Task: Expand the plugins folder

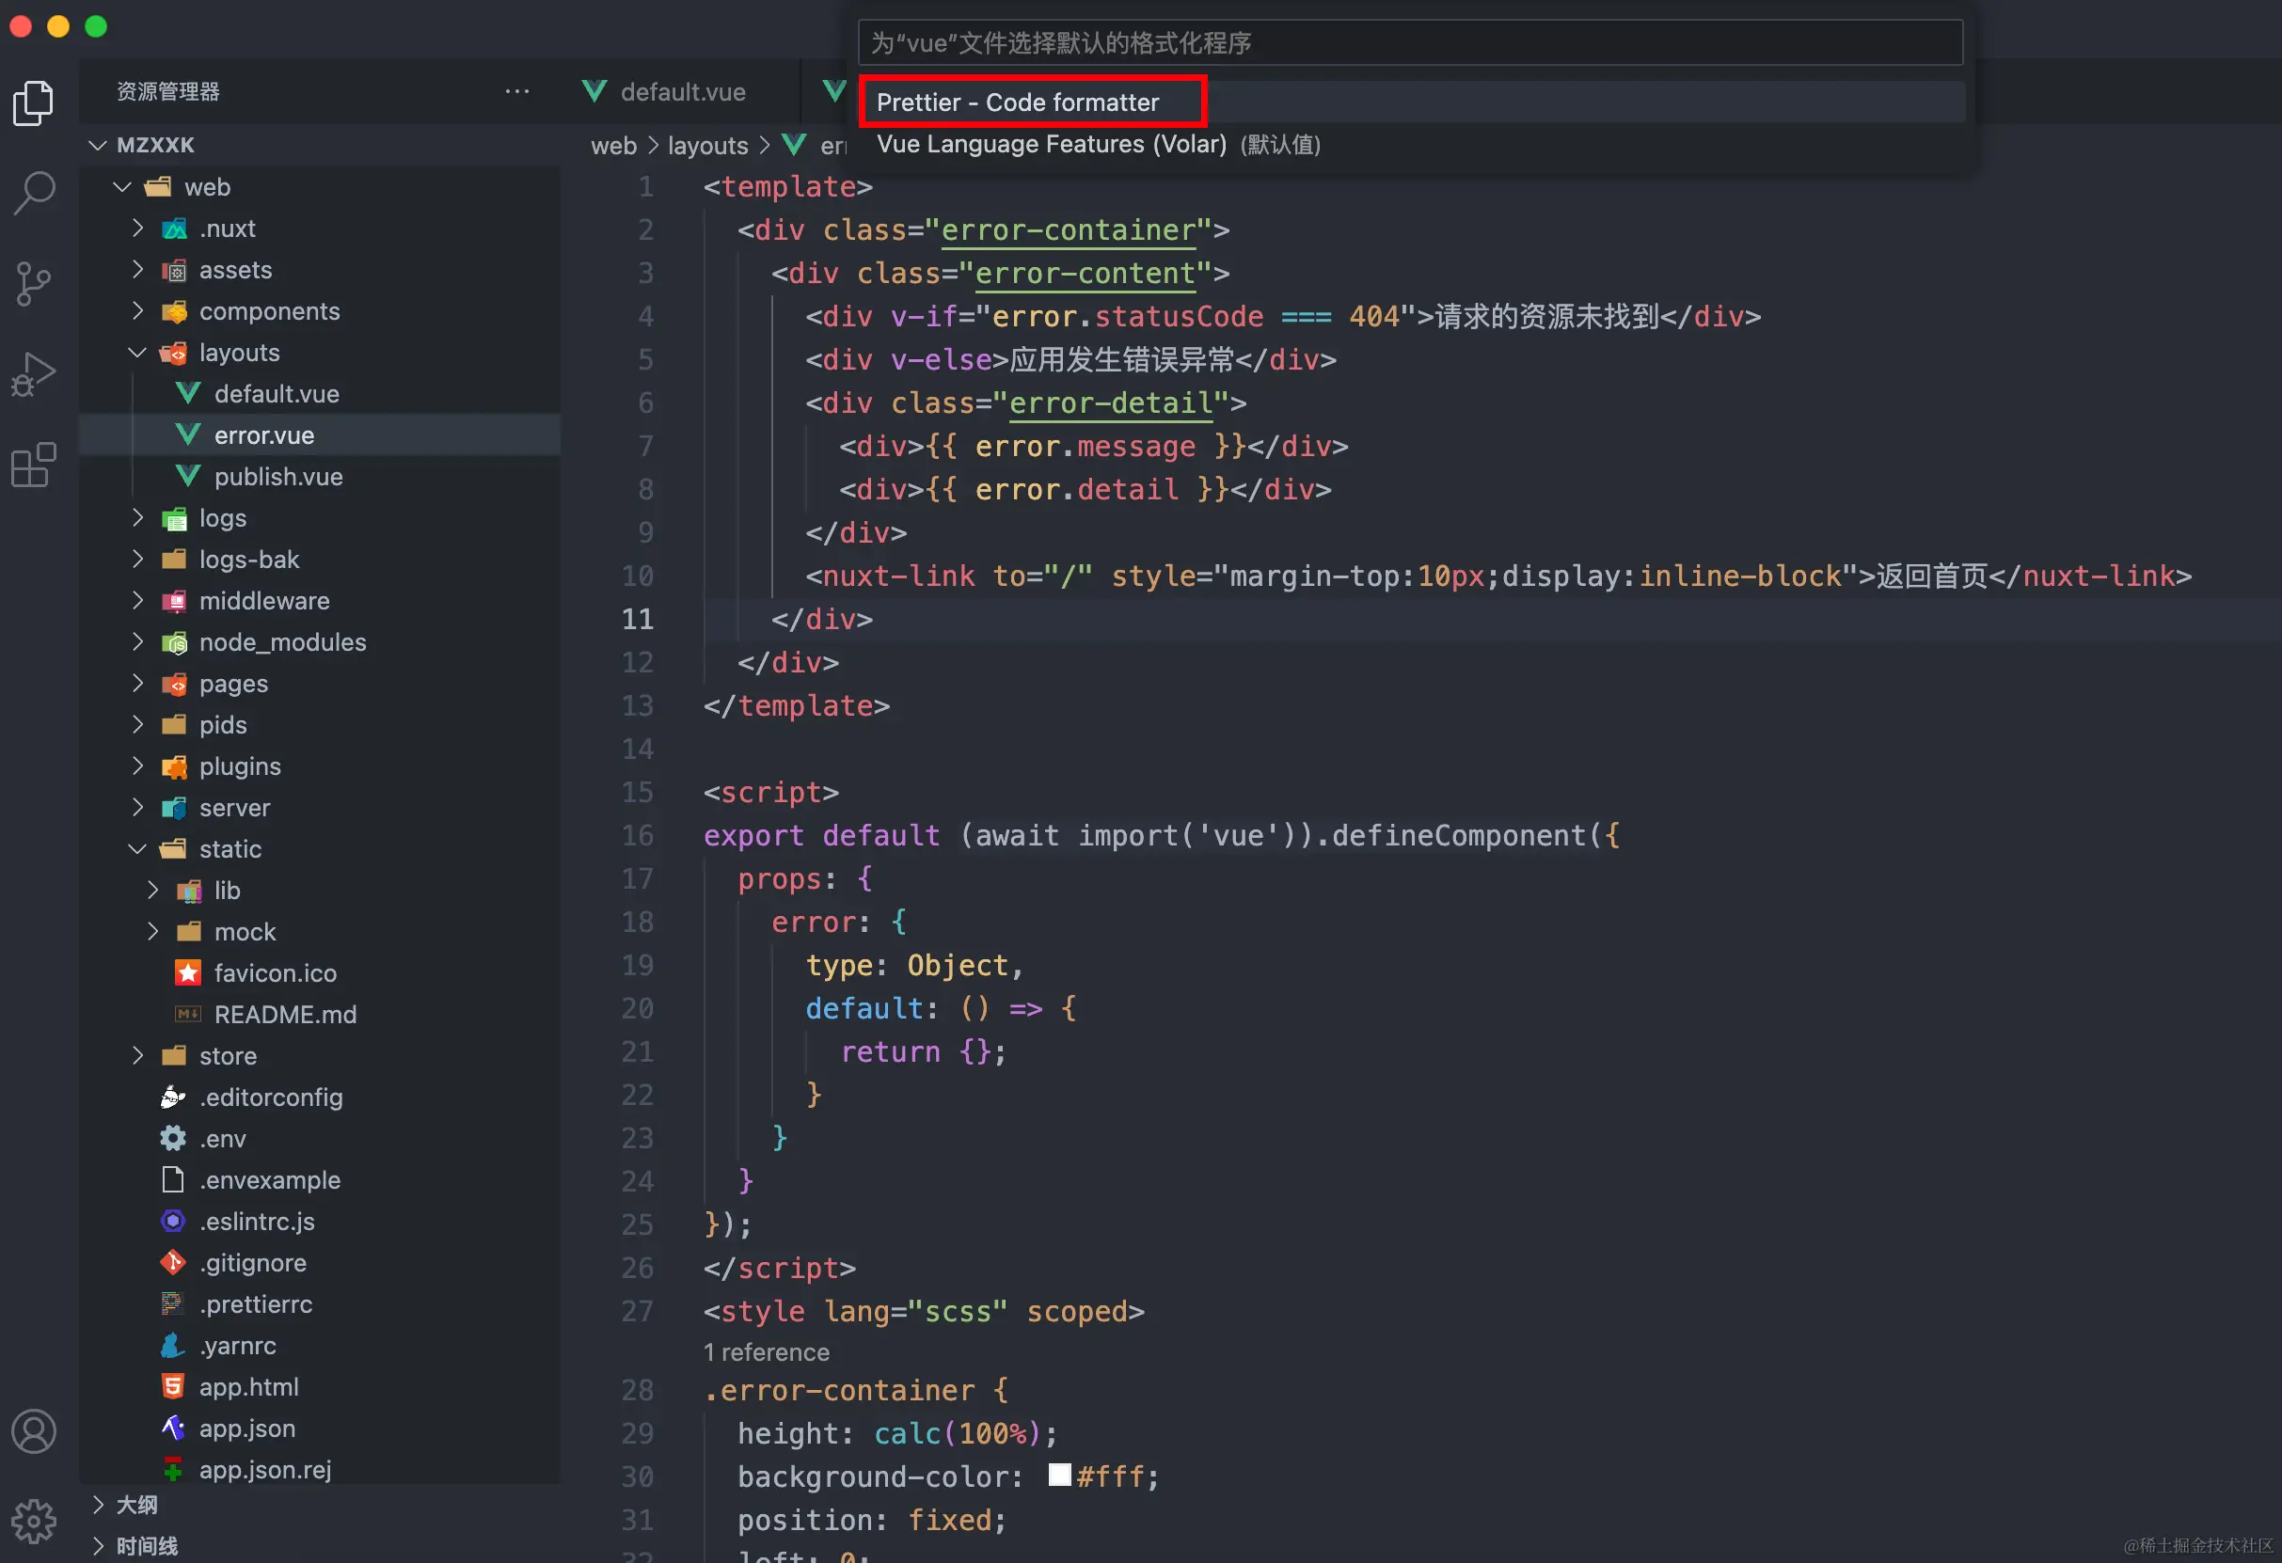Action: [x=137, y=766]
